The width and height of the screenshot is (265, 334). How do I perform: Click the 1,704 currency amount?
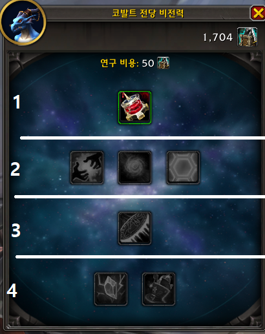pos(218,37)
